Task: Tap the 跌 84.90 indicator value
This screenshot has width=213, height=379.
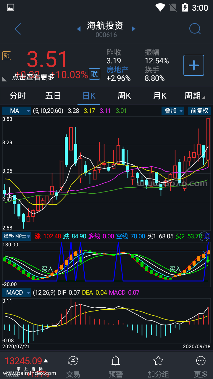Action: pyautogui.click(x=74, y=236)
